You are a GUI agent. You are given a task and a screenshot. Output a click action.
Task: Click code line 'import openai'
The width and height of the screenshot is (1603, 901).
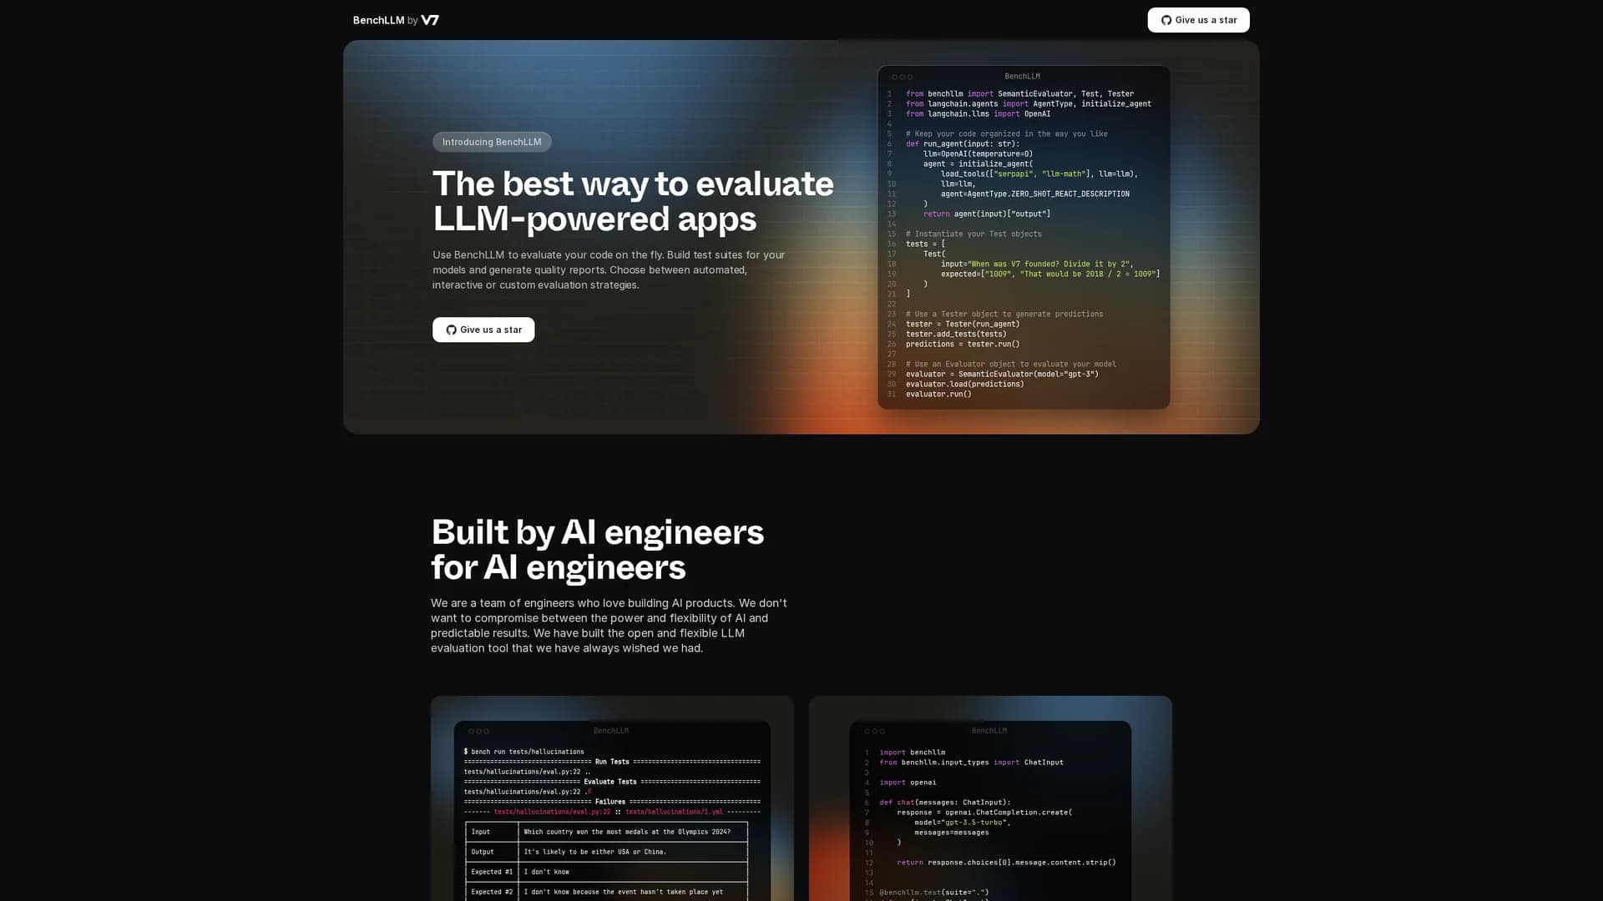[908, 783]
